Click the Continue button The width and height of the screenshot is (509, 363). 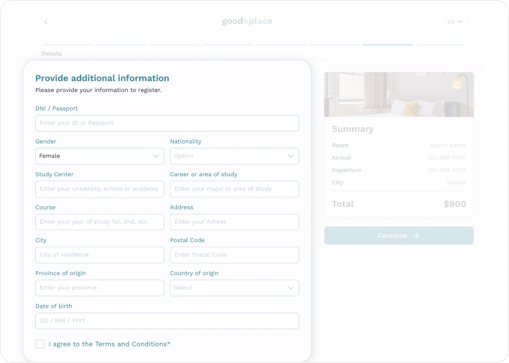coord(399,236)
